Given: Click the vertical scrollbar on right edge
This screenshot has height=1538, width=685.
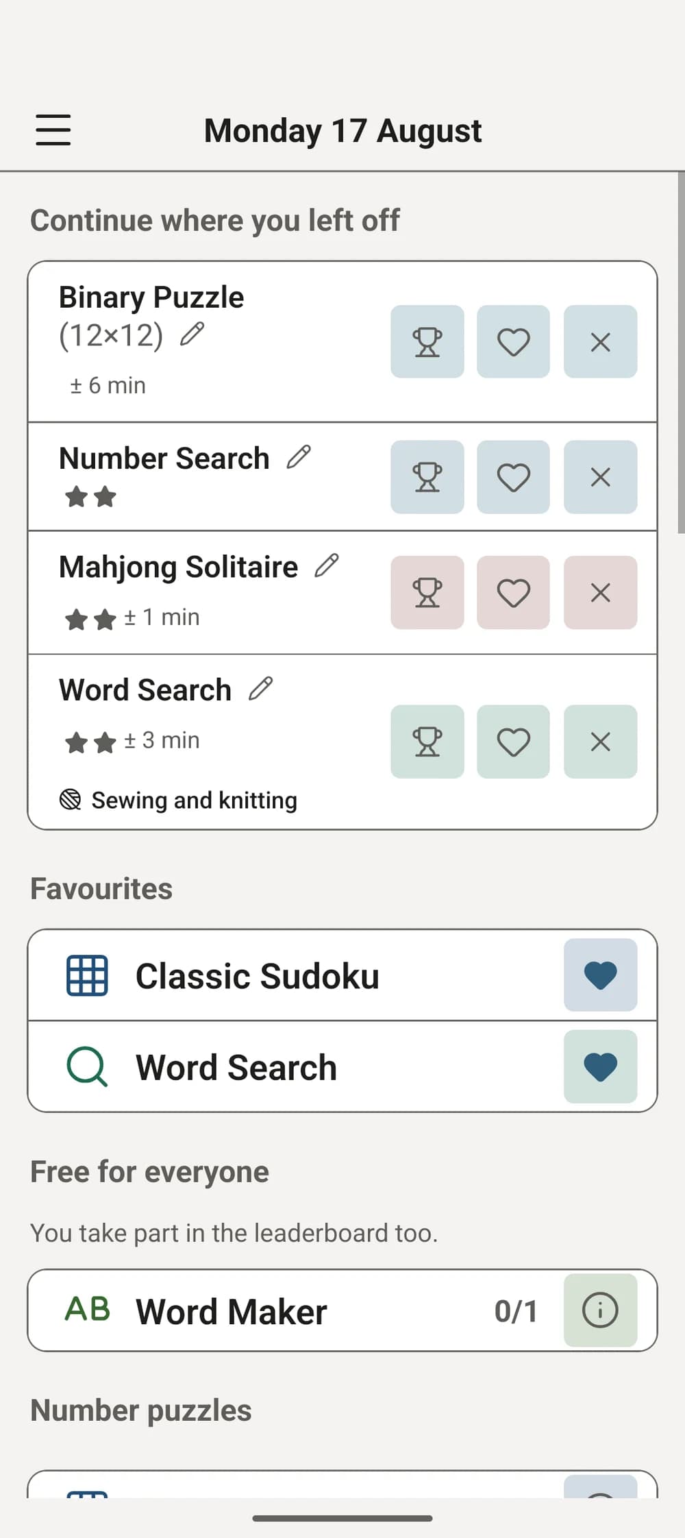Looking at the screenshot, I should click(x=681, y=352).
